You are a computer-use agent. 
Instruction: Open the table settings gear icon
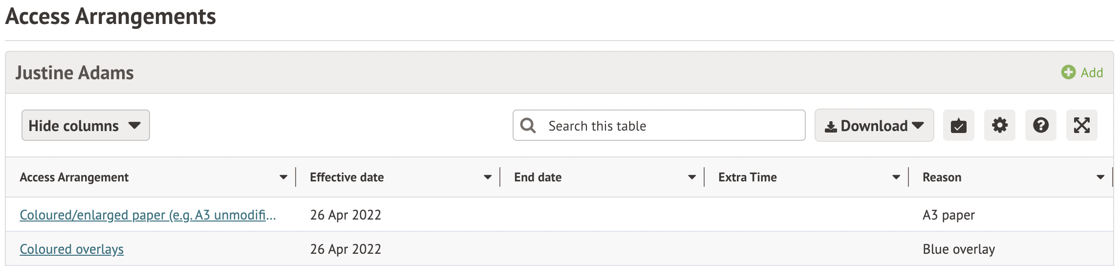999,126
